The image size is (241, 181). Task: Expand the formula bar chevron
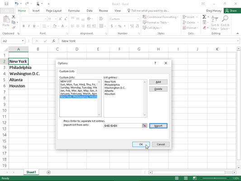pos(238,41)
